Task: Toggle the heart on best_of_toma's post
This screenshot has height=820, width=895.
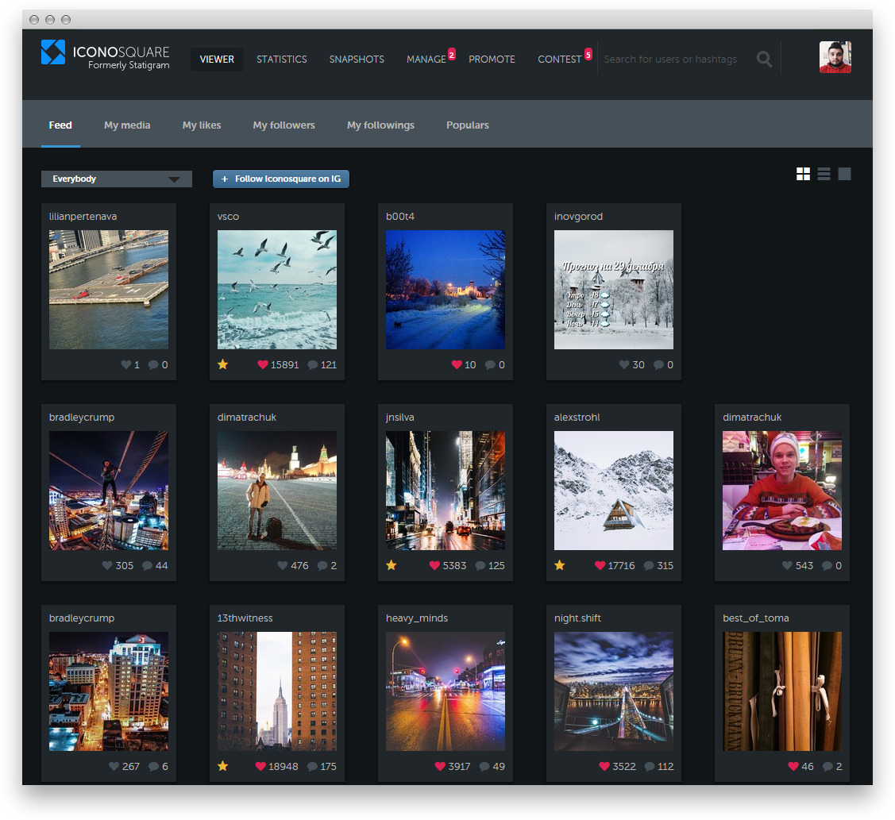Action: (x=793, y=766)
